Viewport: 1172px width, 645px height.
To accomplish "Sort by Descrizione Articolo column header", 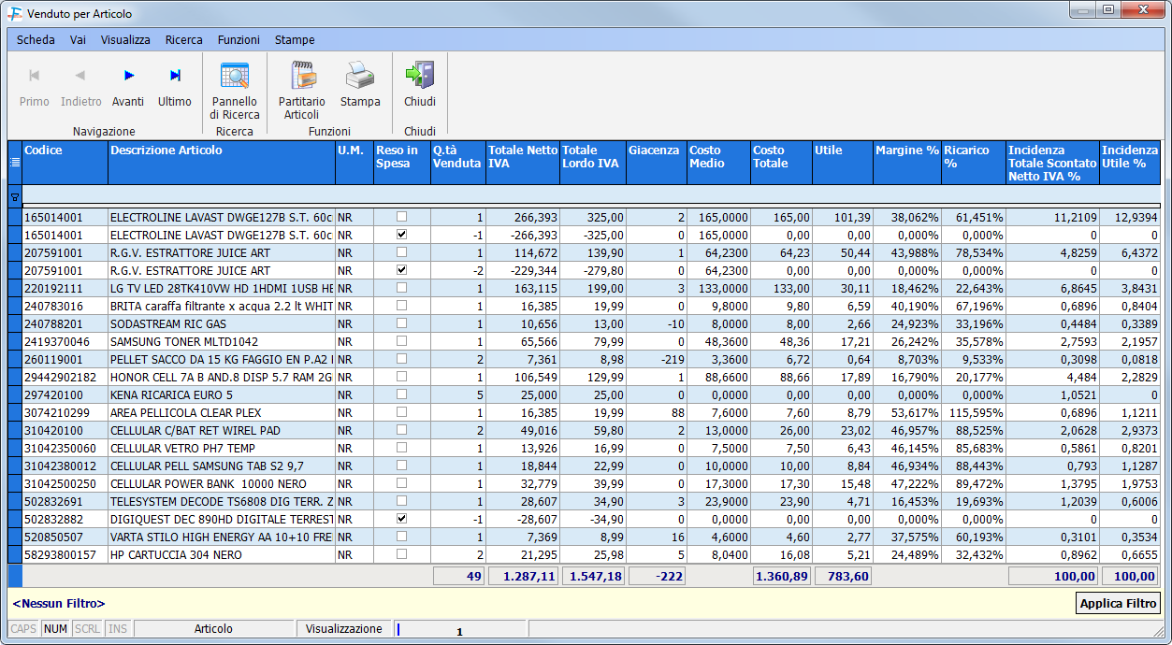I will (x=222, y=163).
